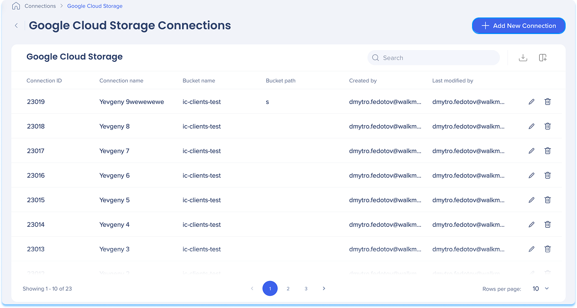
Task: Click the name Yevgeny 5
Action: pos(114,200)
